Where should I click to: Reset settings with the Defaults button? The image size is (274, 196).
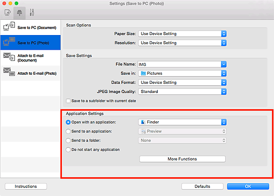coord(202,186)
